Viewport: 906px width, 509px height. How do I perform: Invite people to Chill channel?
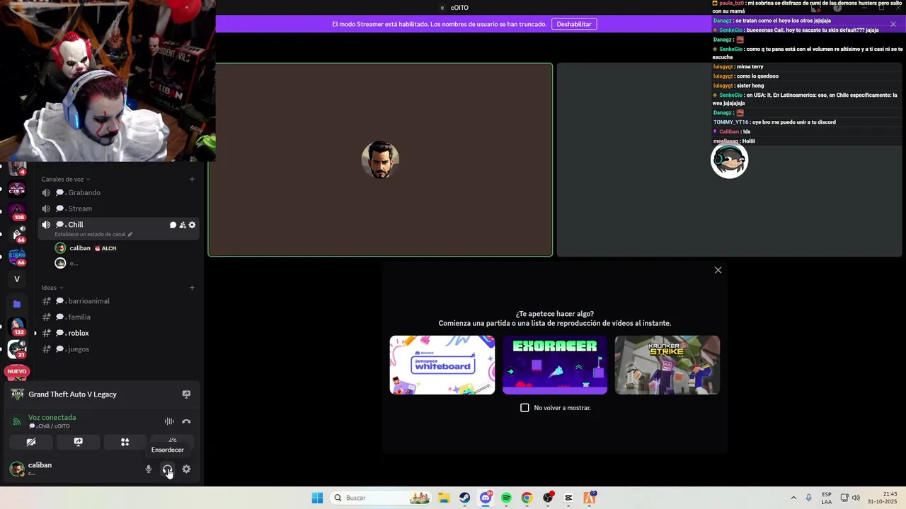pyautogui.click(x=183, y=225)
